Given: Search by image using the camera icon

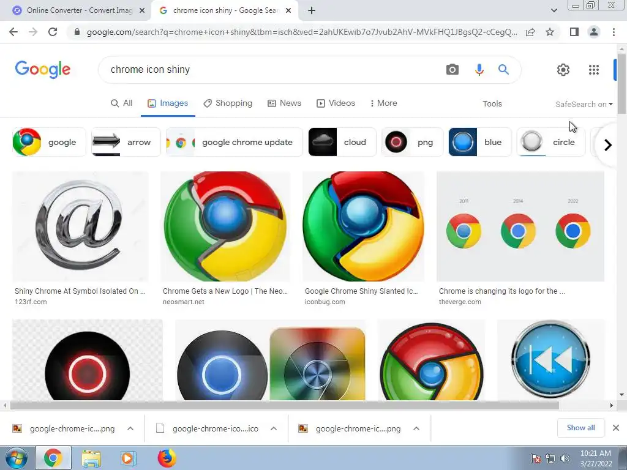Looking at the screenshot, I should coord(452,70).
